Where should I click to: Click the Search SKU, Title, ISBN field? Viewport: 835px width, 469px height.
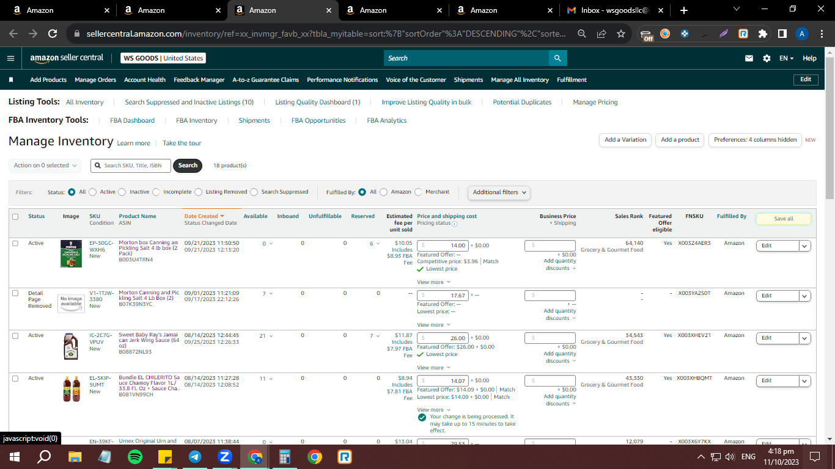[131, 165]
